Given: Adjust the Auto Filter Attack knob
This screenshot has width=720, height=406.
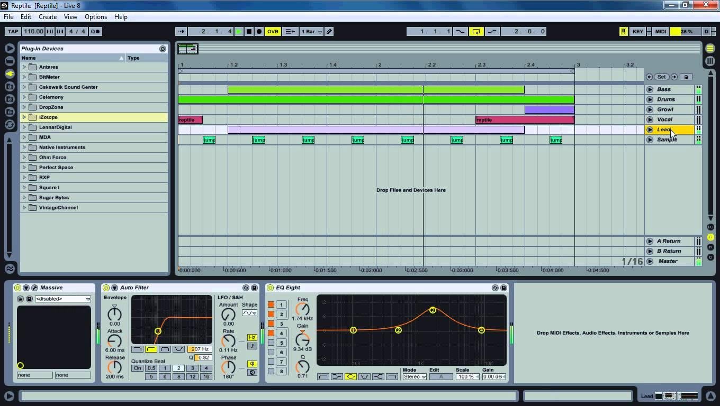Looking at the screenshot, I should tap(114, 340).
